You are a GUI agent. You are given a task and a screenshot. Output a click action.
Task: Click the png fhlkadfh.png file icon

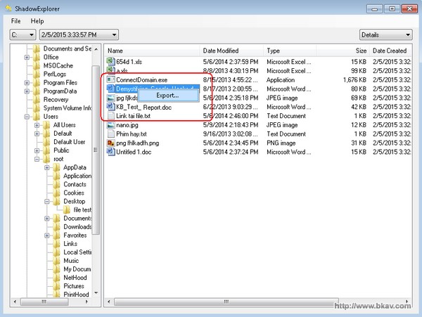tap(110, 143)
